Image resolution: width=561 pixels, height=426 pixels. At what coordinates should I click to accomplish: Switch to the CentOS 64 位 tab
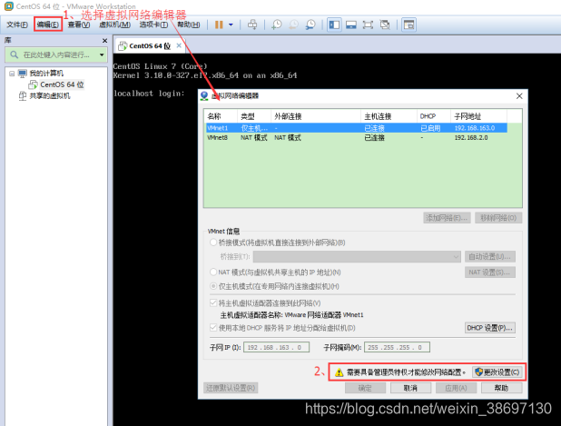coord(150,45)
